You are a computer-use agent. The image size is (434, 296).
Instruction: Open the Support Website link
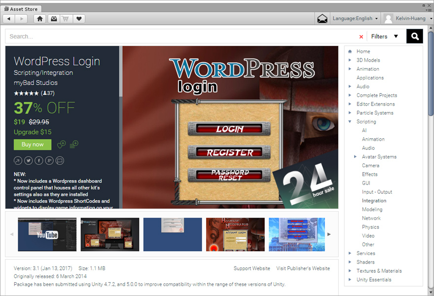pos(252,268)
